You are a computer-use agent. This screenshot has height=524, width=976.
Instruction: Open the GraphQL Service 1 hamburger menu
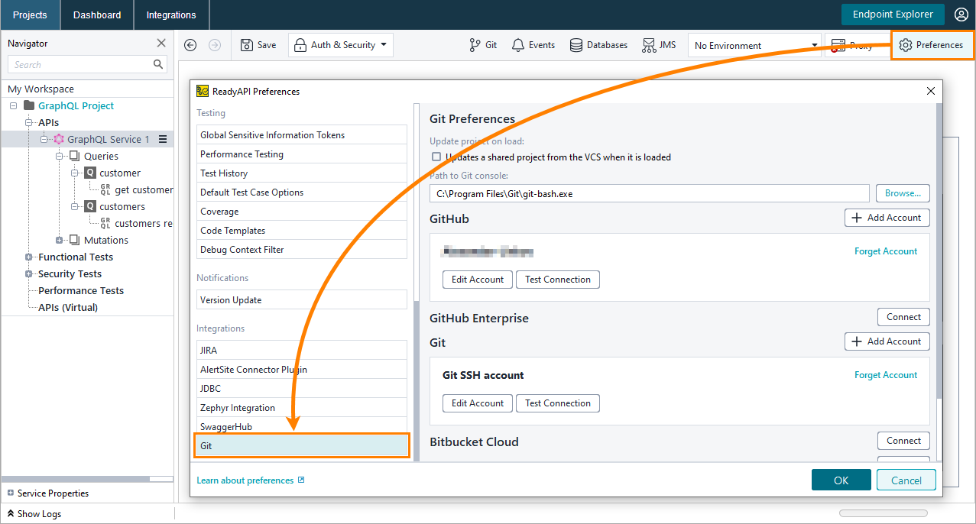point(163,139)
